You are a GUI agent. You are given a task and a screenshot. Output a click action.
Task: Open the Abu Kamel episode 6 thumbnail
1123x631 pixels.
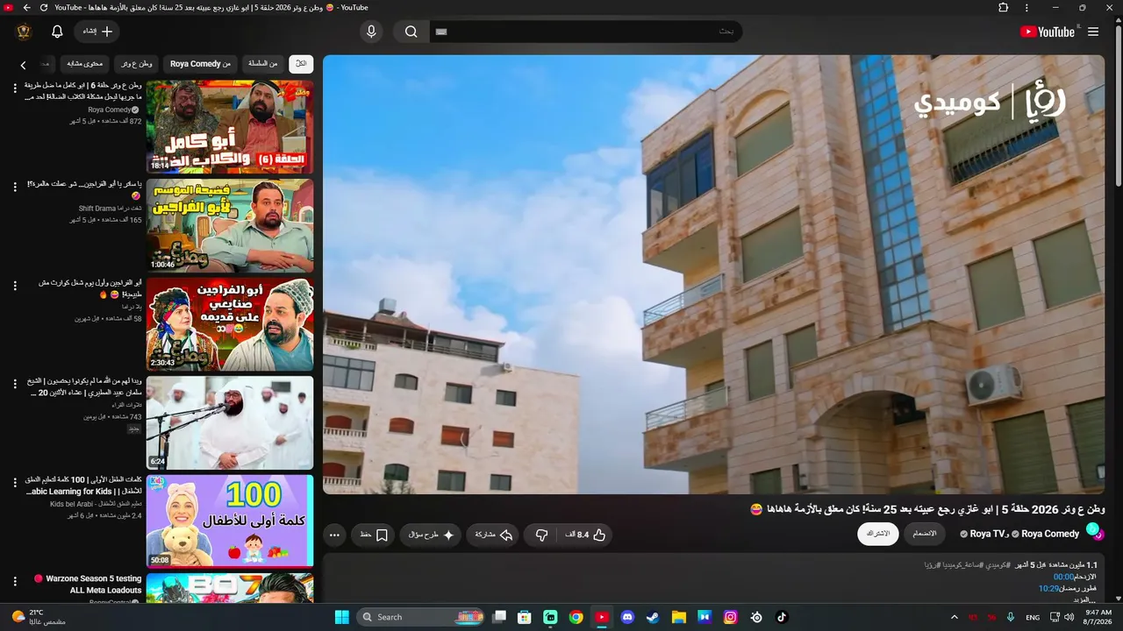pyautogui.click(x=230, y=127)
